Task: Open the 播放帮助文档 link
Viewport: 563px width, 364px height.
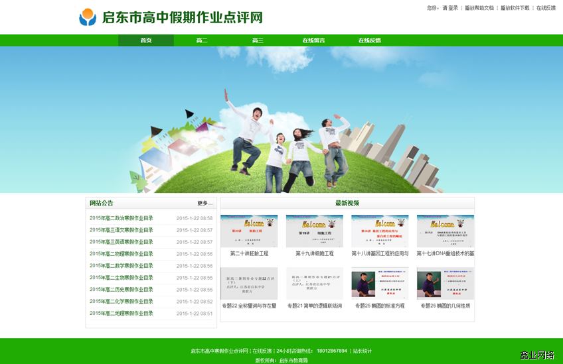Action: click(x=479, y=8)
